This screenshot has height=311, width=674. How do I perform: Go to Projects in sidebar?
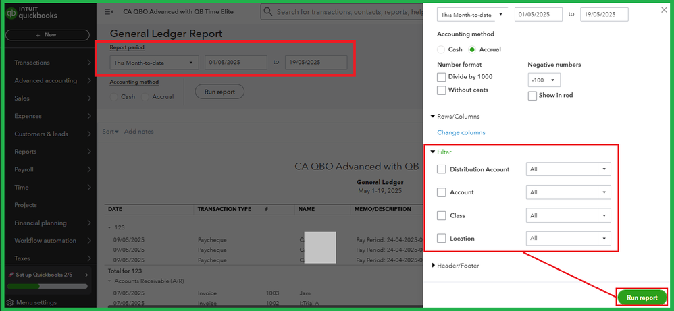[26, 205]
